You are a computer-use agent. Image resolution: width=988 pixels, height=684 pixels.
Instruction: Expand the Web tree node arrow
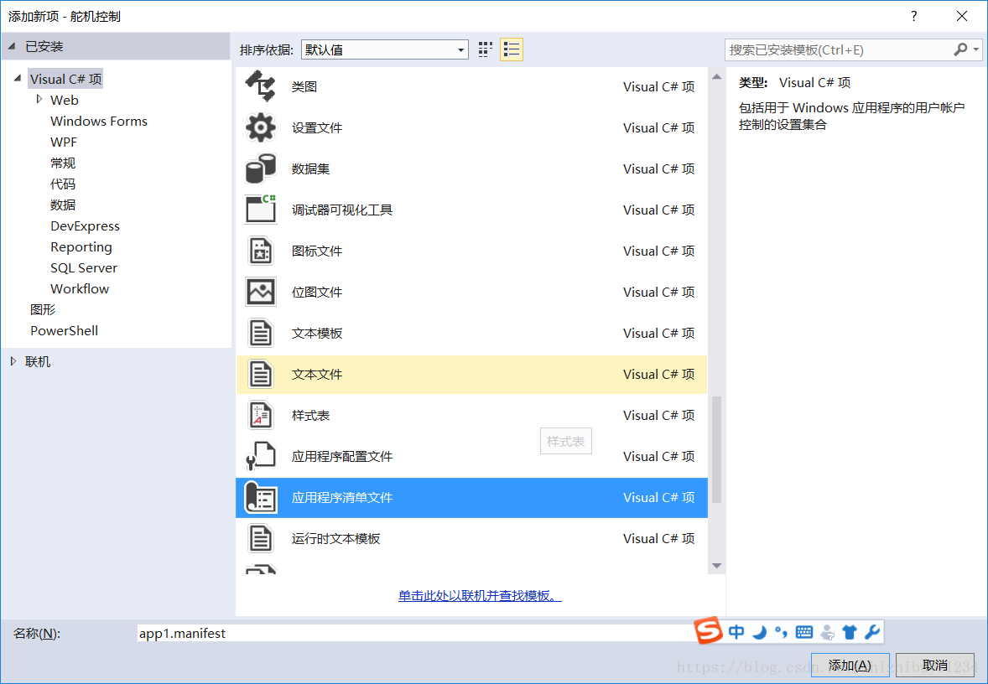pos(39,100)
